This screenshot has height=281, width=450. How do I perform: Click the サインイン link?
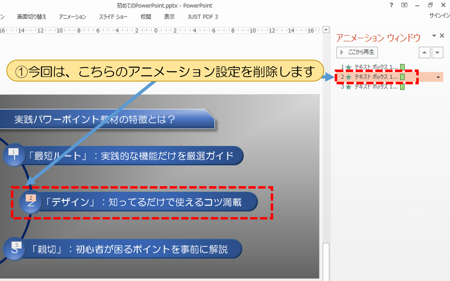[x=439, y=15]
